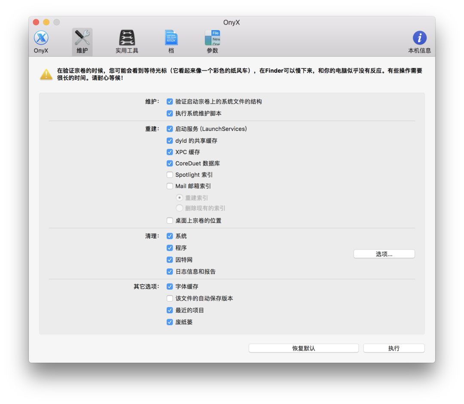Toggle 日志信息和报告 checkbox
The height and width of the screenshot is (404, 464).
(x=170, y=271)
